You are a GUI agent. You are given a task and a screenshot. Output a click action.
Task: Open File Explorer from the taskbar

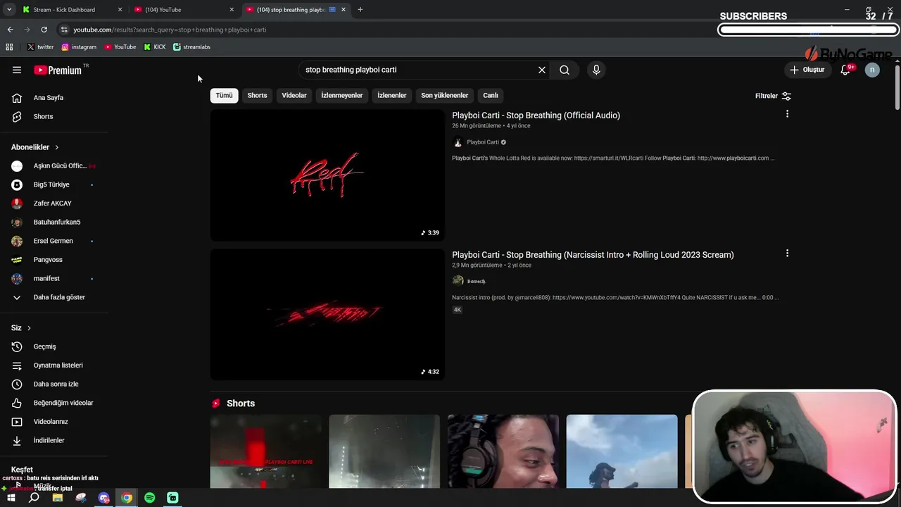point(58,498)
